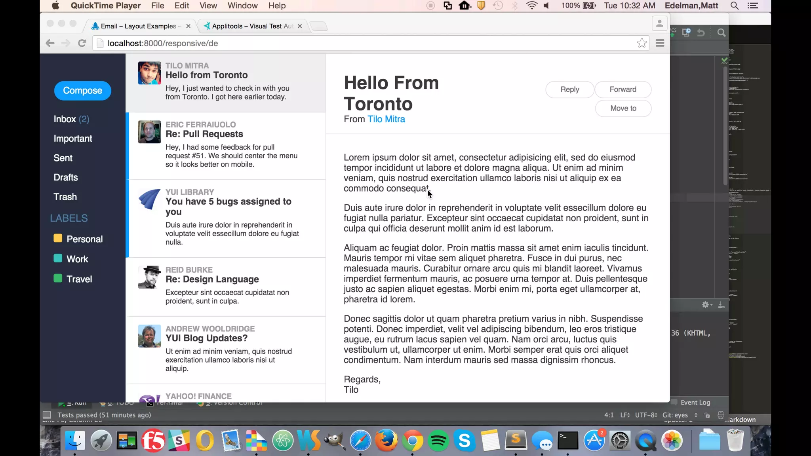Screen dimensions: 811x456
Task: Launch Firefox from the dock
Action: pos(386,441)
